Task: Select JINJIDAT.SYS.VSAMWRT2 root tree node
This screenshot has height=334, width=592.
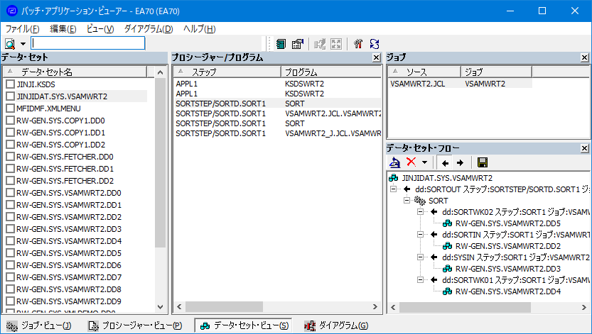Action: [447, 178]
